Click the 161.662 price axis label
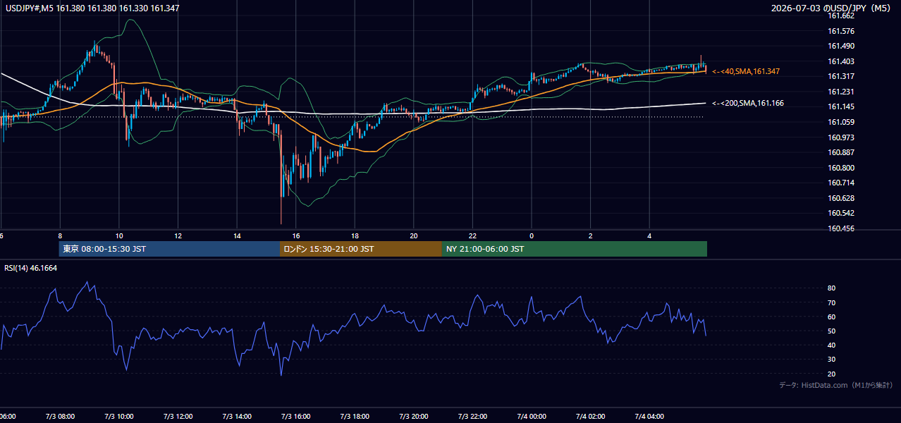The image size is (901, 423). [841, 16]
